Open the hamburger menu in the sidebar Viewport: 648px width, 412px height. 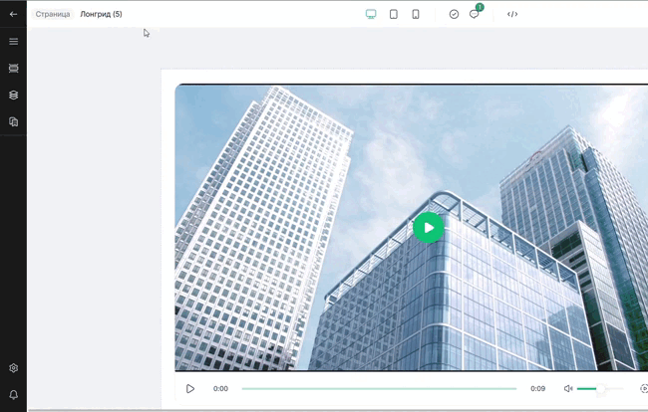(13, 42)
